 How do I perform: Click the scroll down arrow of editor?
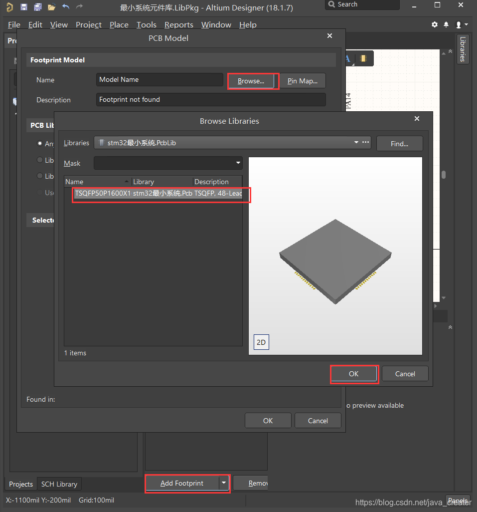444,297
